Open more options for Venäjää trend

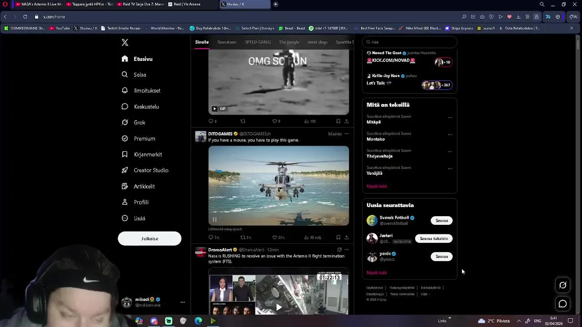click(x=450, y=168)
